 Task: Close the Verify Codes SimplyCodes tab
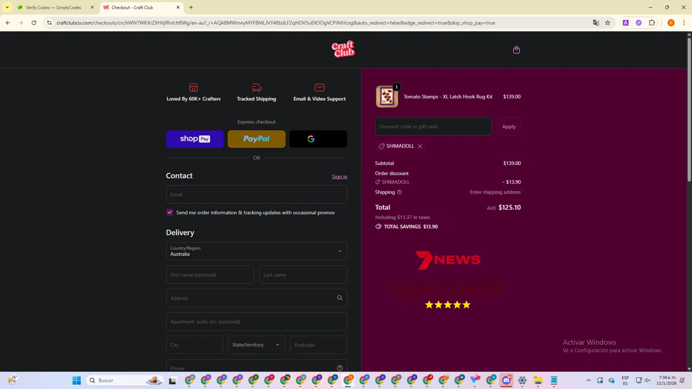[92, 7]
